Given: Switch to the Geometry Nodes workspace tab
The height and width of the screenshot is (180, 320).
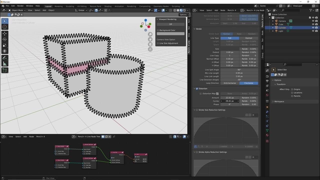Looking at the screenshot, I should [x=161, y=6].
